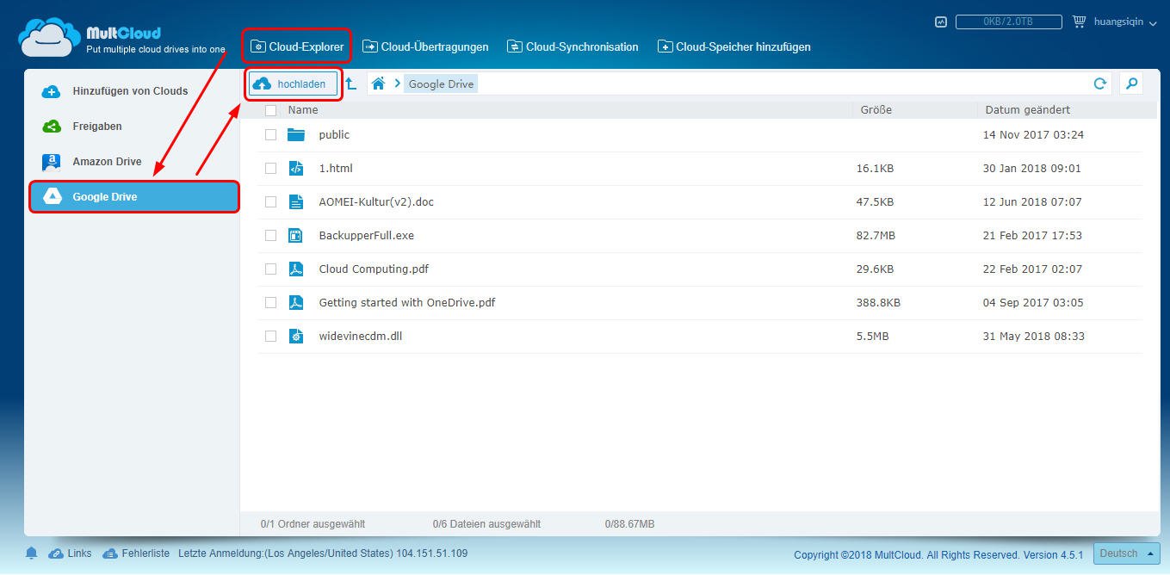The width and height of the screenshot is (1170, 575).
Task: Tick checkbox for Getting started with OneDrive.pdf
Action: 270,302
